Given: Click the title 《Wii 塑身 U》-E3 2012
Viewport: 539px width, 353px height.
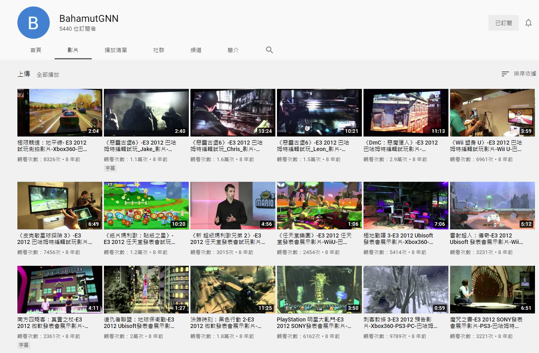Looking at the screenshot, I should 487,146.
